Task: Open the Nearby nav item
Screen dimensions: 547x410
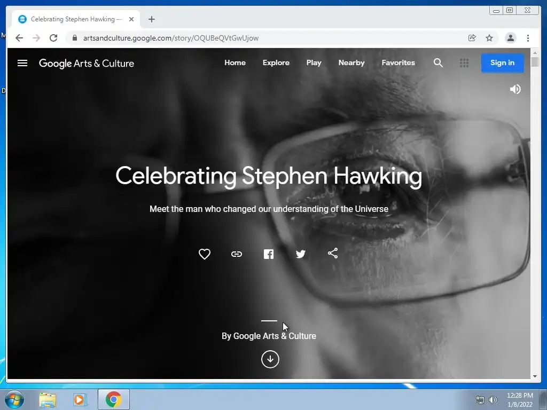Action: click(351, 63)
